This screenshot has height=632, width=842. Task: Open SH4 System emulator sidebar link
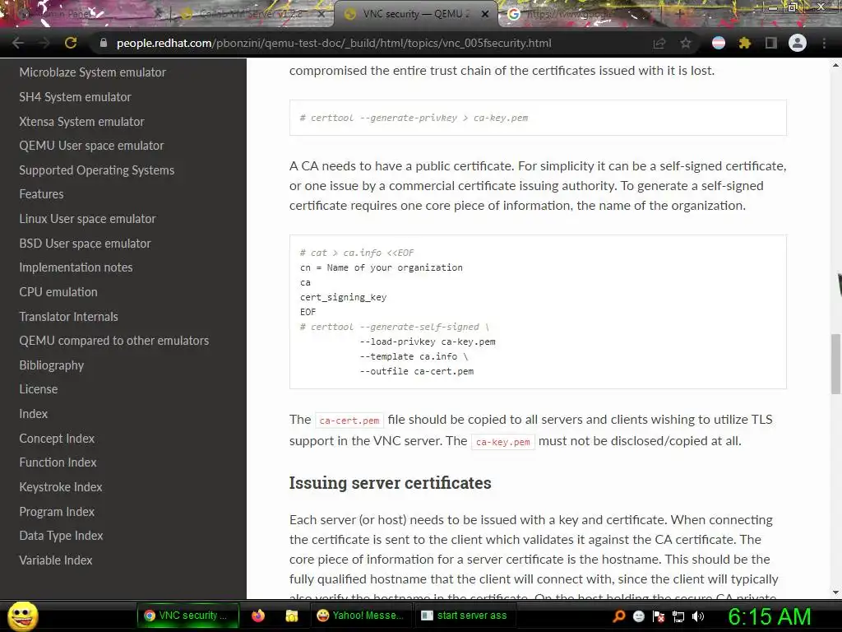click(75, 97)
